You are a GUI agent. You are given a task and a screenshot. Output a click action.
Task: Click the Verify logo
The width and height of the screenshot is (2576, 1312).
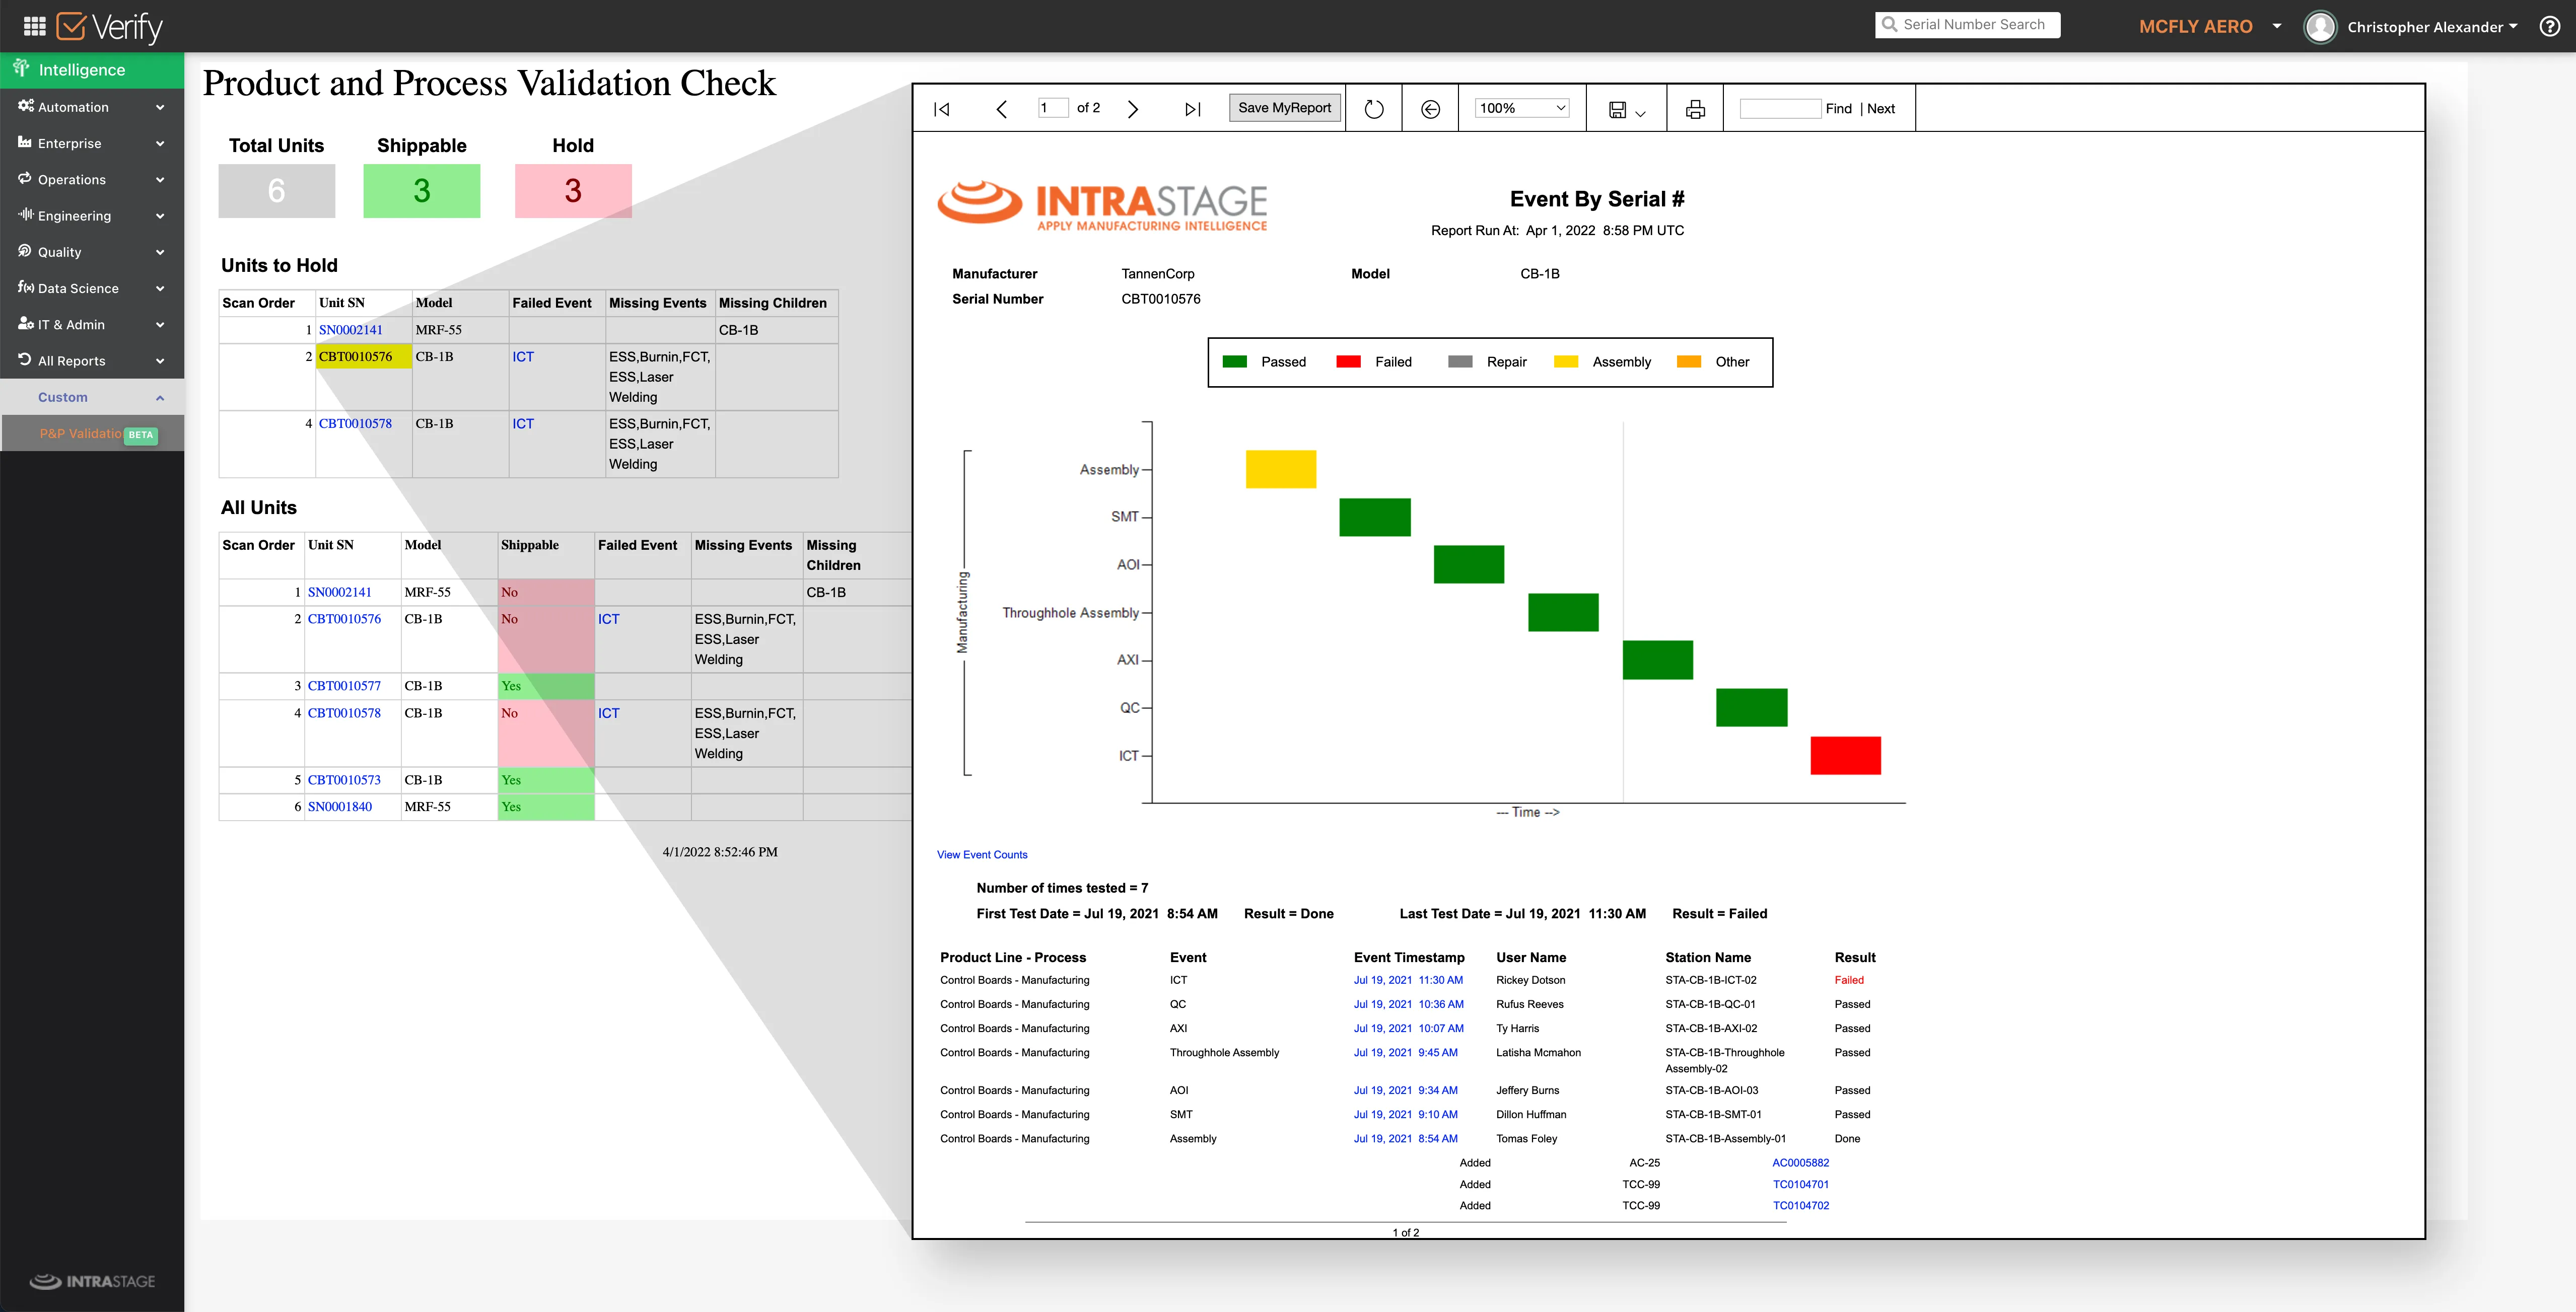pyautogui.click(x=109, y=27)
